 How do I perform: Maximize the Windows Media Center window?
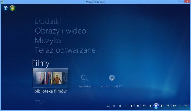183,2
